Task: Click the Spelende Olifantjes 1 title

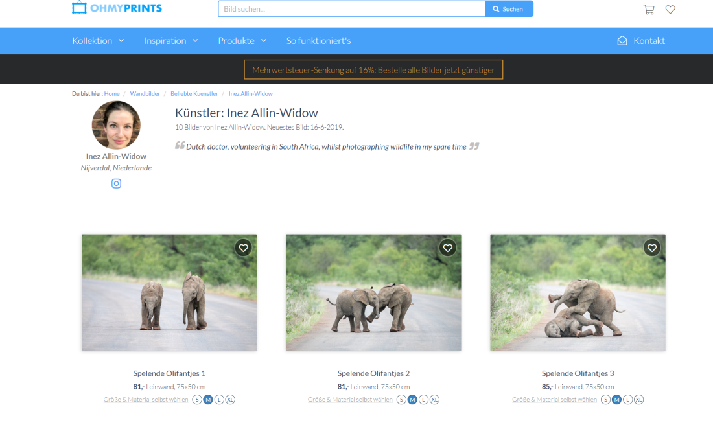Action: pos(169,373)
